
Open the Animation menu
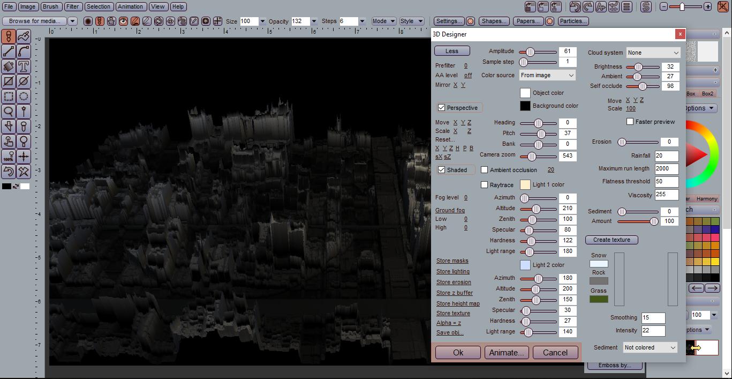click(130, 7)
